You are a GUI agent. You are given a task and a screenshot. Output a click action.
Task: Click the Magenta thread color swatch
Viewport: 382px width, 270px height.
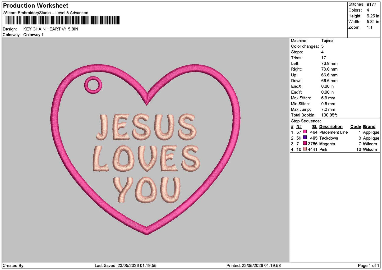tap(305, 143)
